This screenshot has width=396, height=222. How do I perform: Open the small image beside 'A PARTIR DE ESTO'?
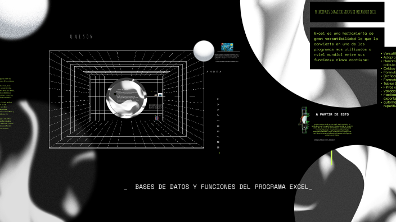[x=304, y=121]
